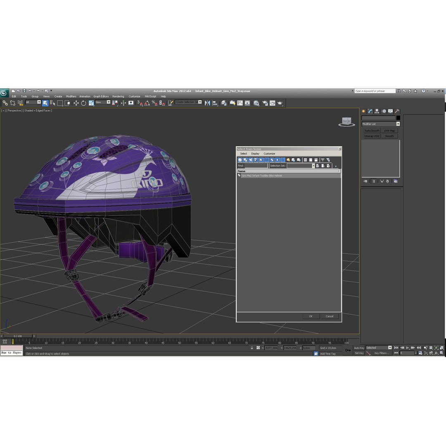The height and width of the screenshot is (446, 446).
Task: Open the Rendering menu
Action: tap(118, 96)
